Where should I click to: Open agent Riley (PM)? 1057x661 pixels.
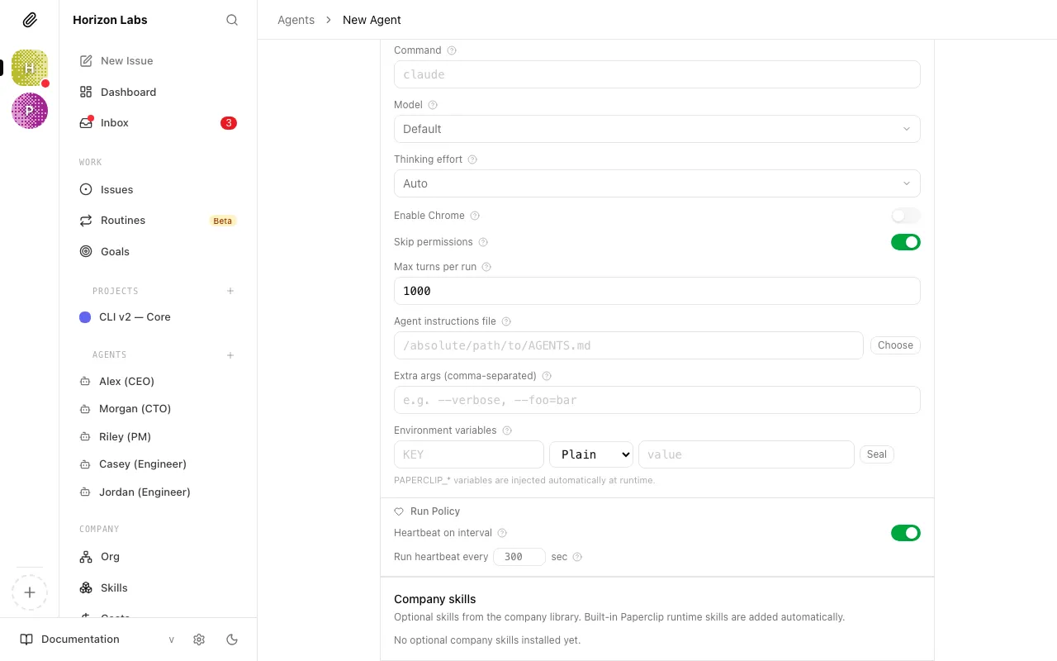158,436
